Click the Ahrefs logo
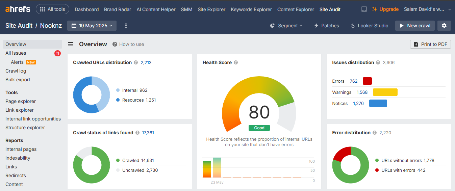Viewport: 455px width, 191px height. pyautogui.click(x=18, y=9)
